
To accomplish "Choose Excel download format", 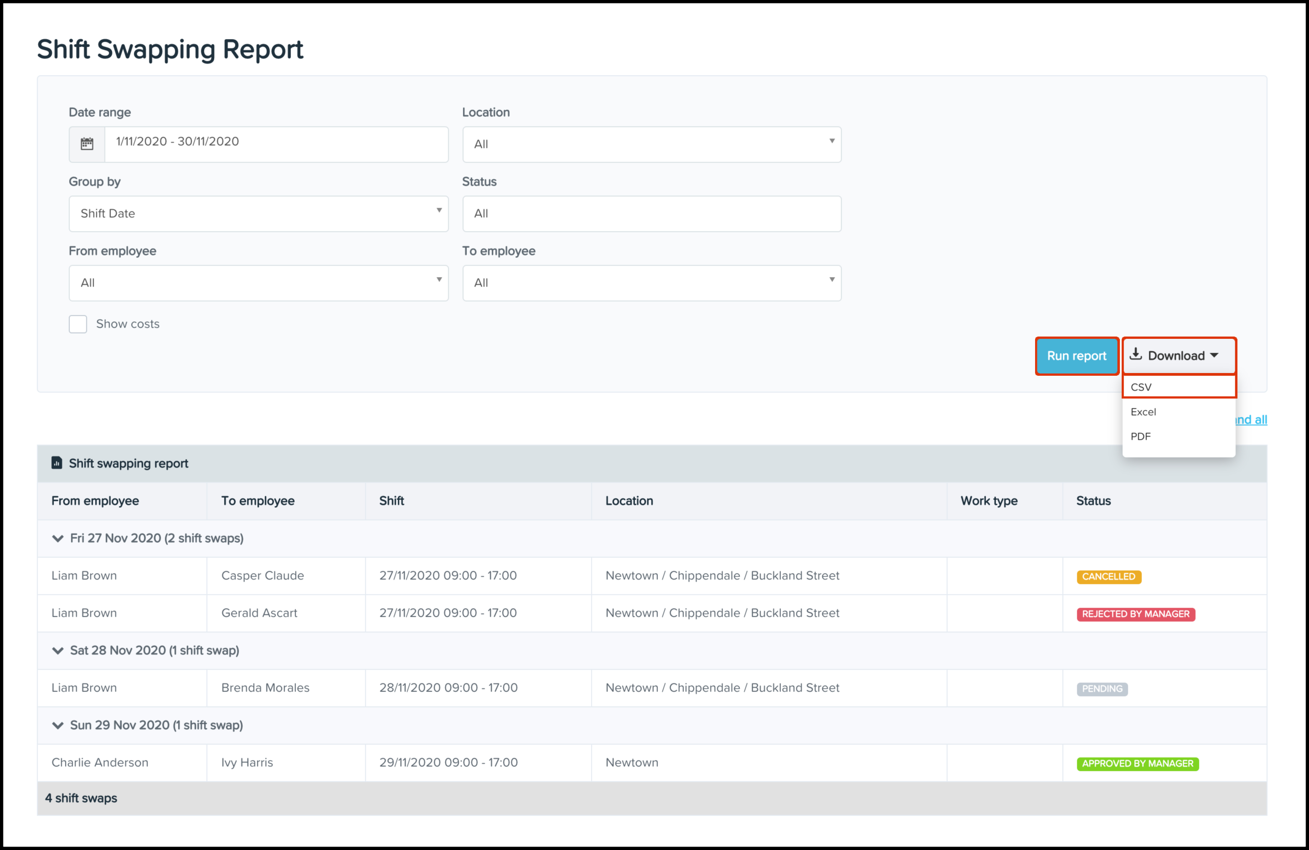I will click(1144, 411).
